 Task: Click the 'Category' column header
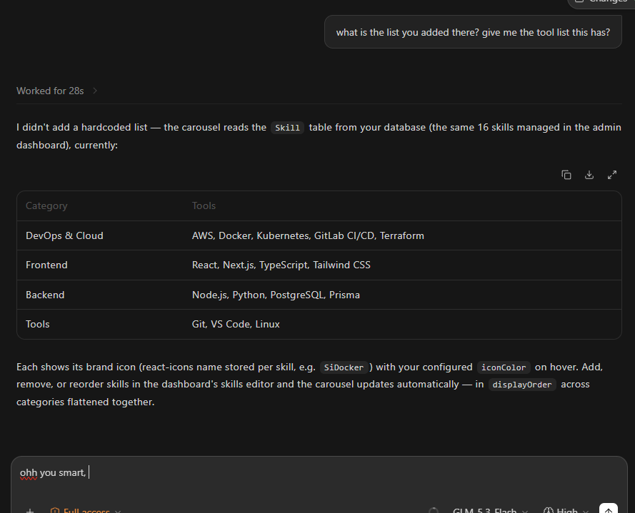coord(46,205)
